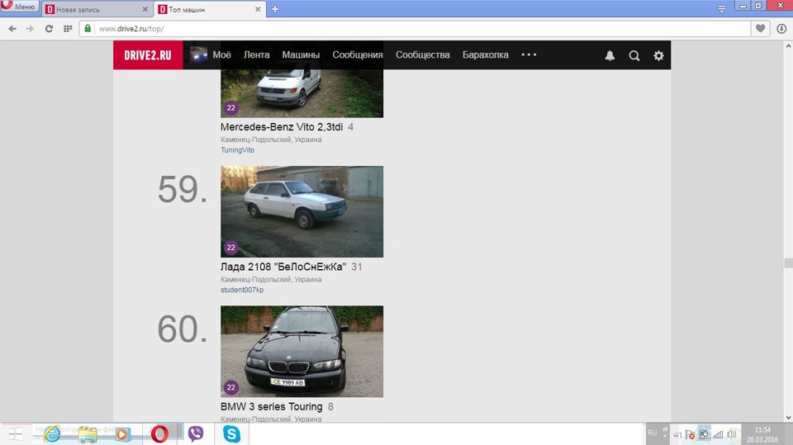Click location text under Mercedes-Benz Vito
Image resolution: width=793 pixels, height=445 pixels.
click(x=271, y=140)
